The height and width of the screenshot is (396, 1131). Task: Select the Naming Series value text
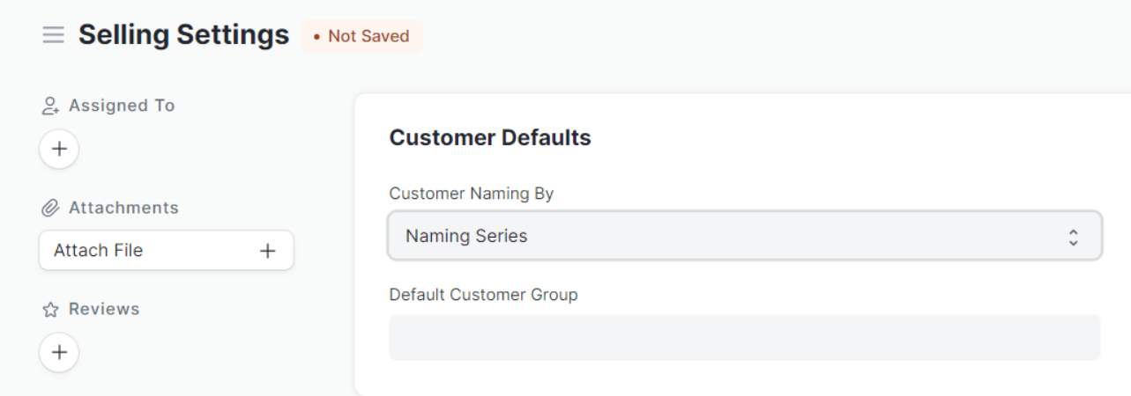coord(466,236)
